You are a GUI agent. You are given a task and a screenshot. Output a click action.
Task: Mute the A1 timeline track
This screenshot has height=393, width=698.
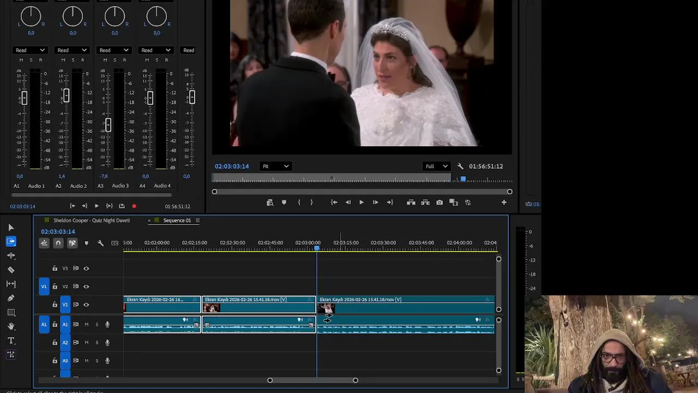coord(86,325)
